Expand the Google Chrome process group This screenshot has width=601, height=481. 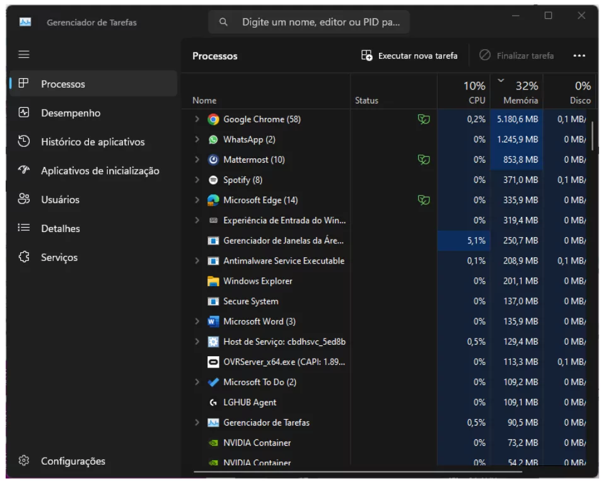(x=197, y=119)
